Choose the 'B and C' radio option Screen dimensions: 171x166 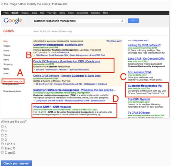(2, 148)
